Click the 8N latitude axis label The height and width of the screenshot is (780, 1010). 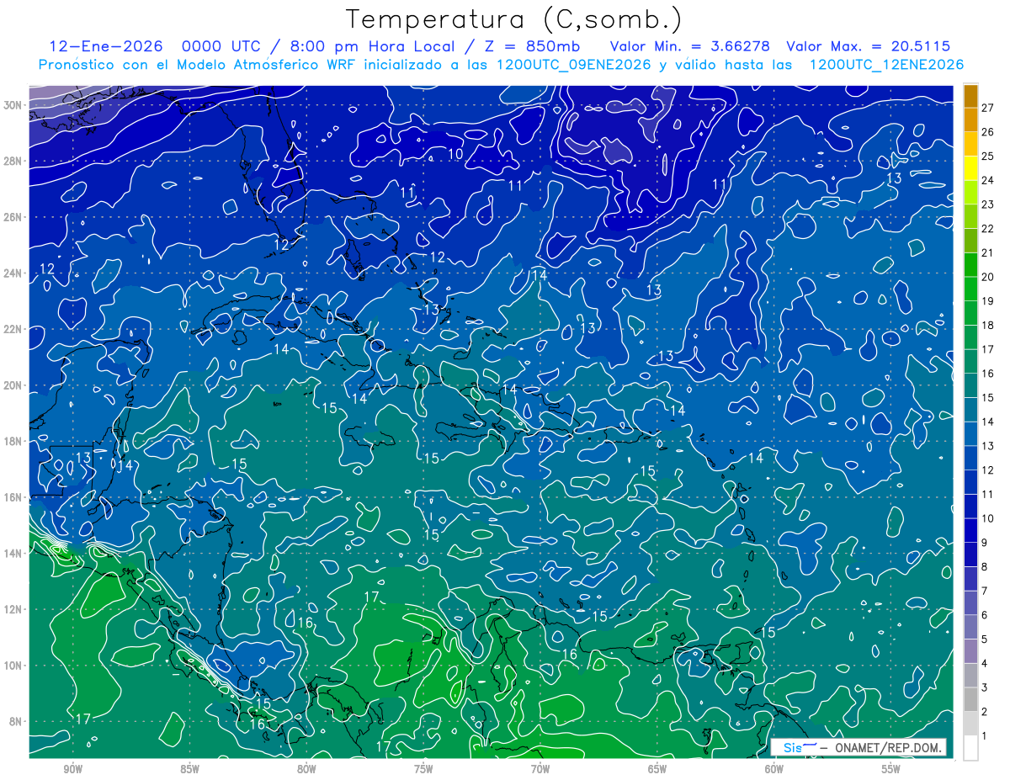pyautogui.click(x=17, y=721)
